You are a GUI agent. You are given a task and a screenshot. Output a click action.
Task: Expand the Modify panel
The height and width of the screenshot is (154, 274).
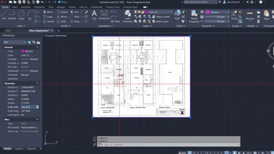(66, 26)
